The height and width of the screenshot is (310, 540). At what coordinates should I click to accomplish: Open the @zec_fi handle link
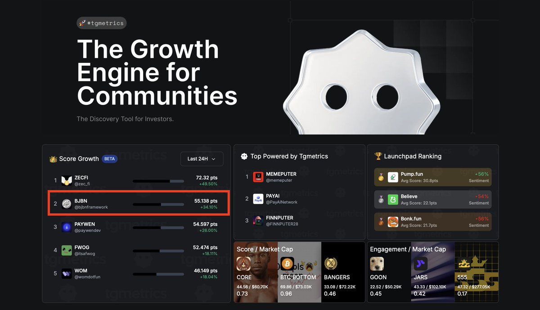(82, 184)
